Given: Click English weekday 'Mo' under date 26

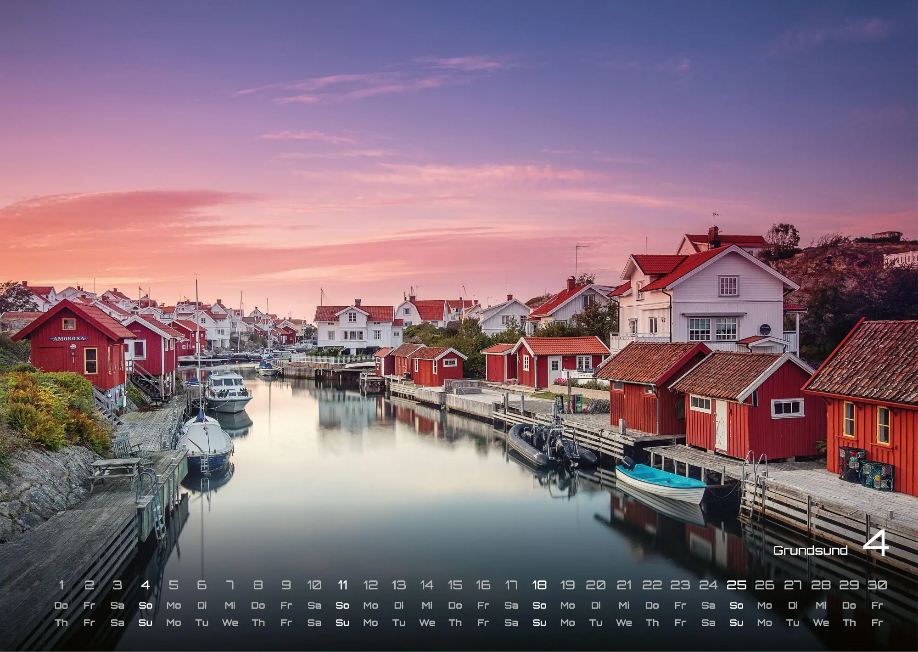Looking at the screenshot, I should coord(765,623).
